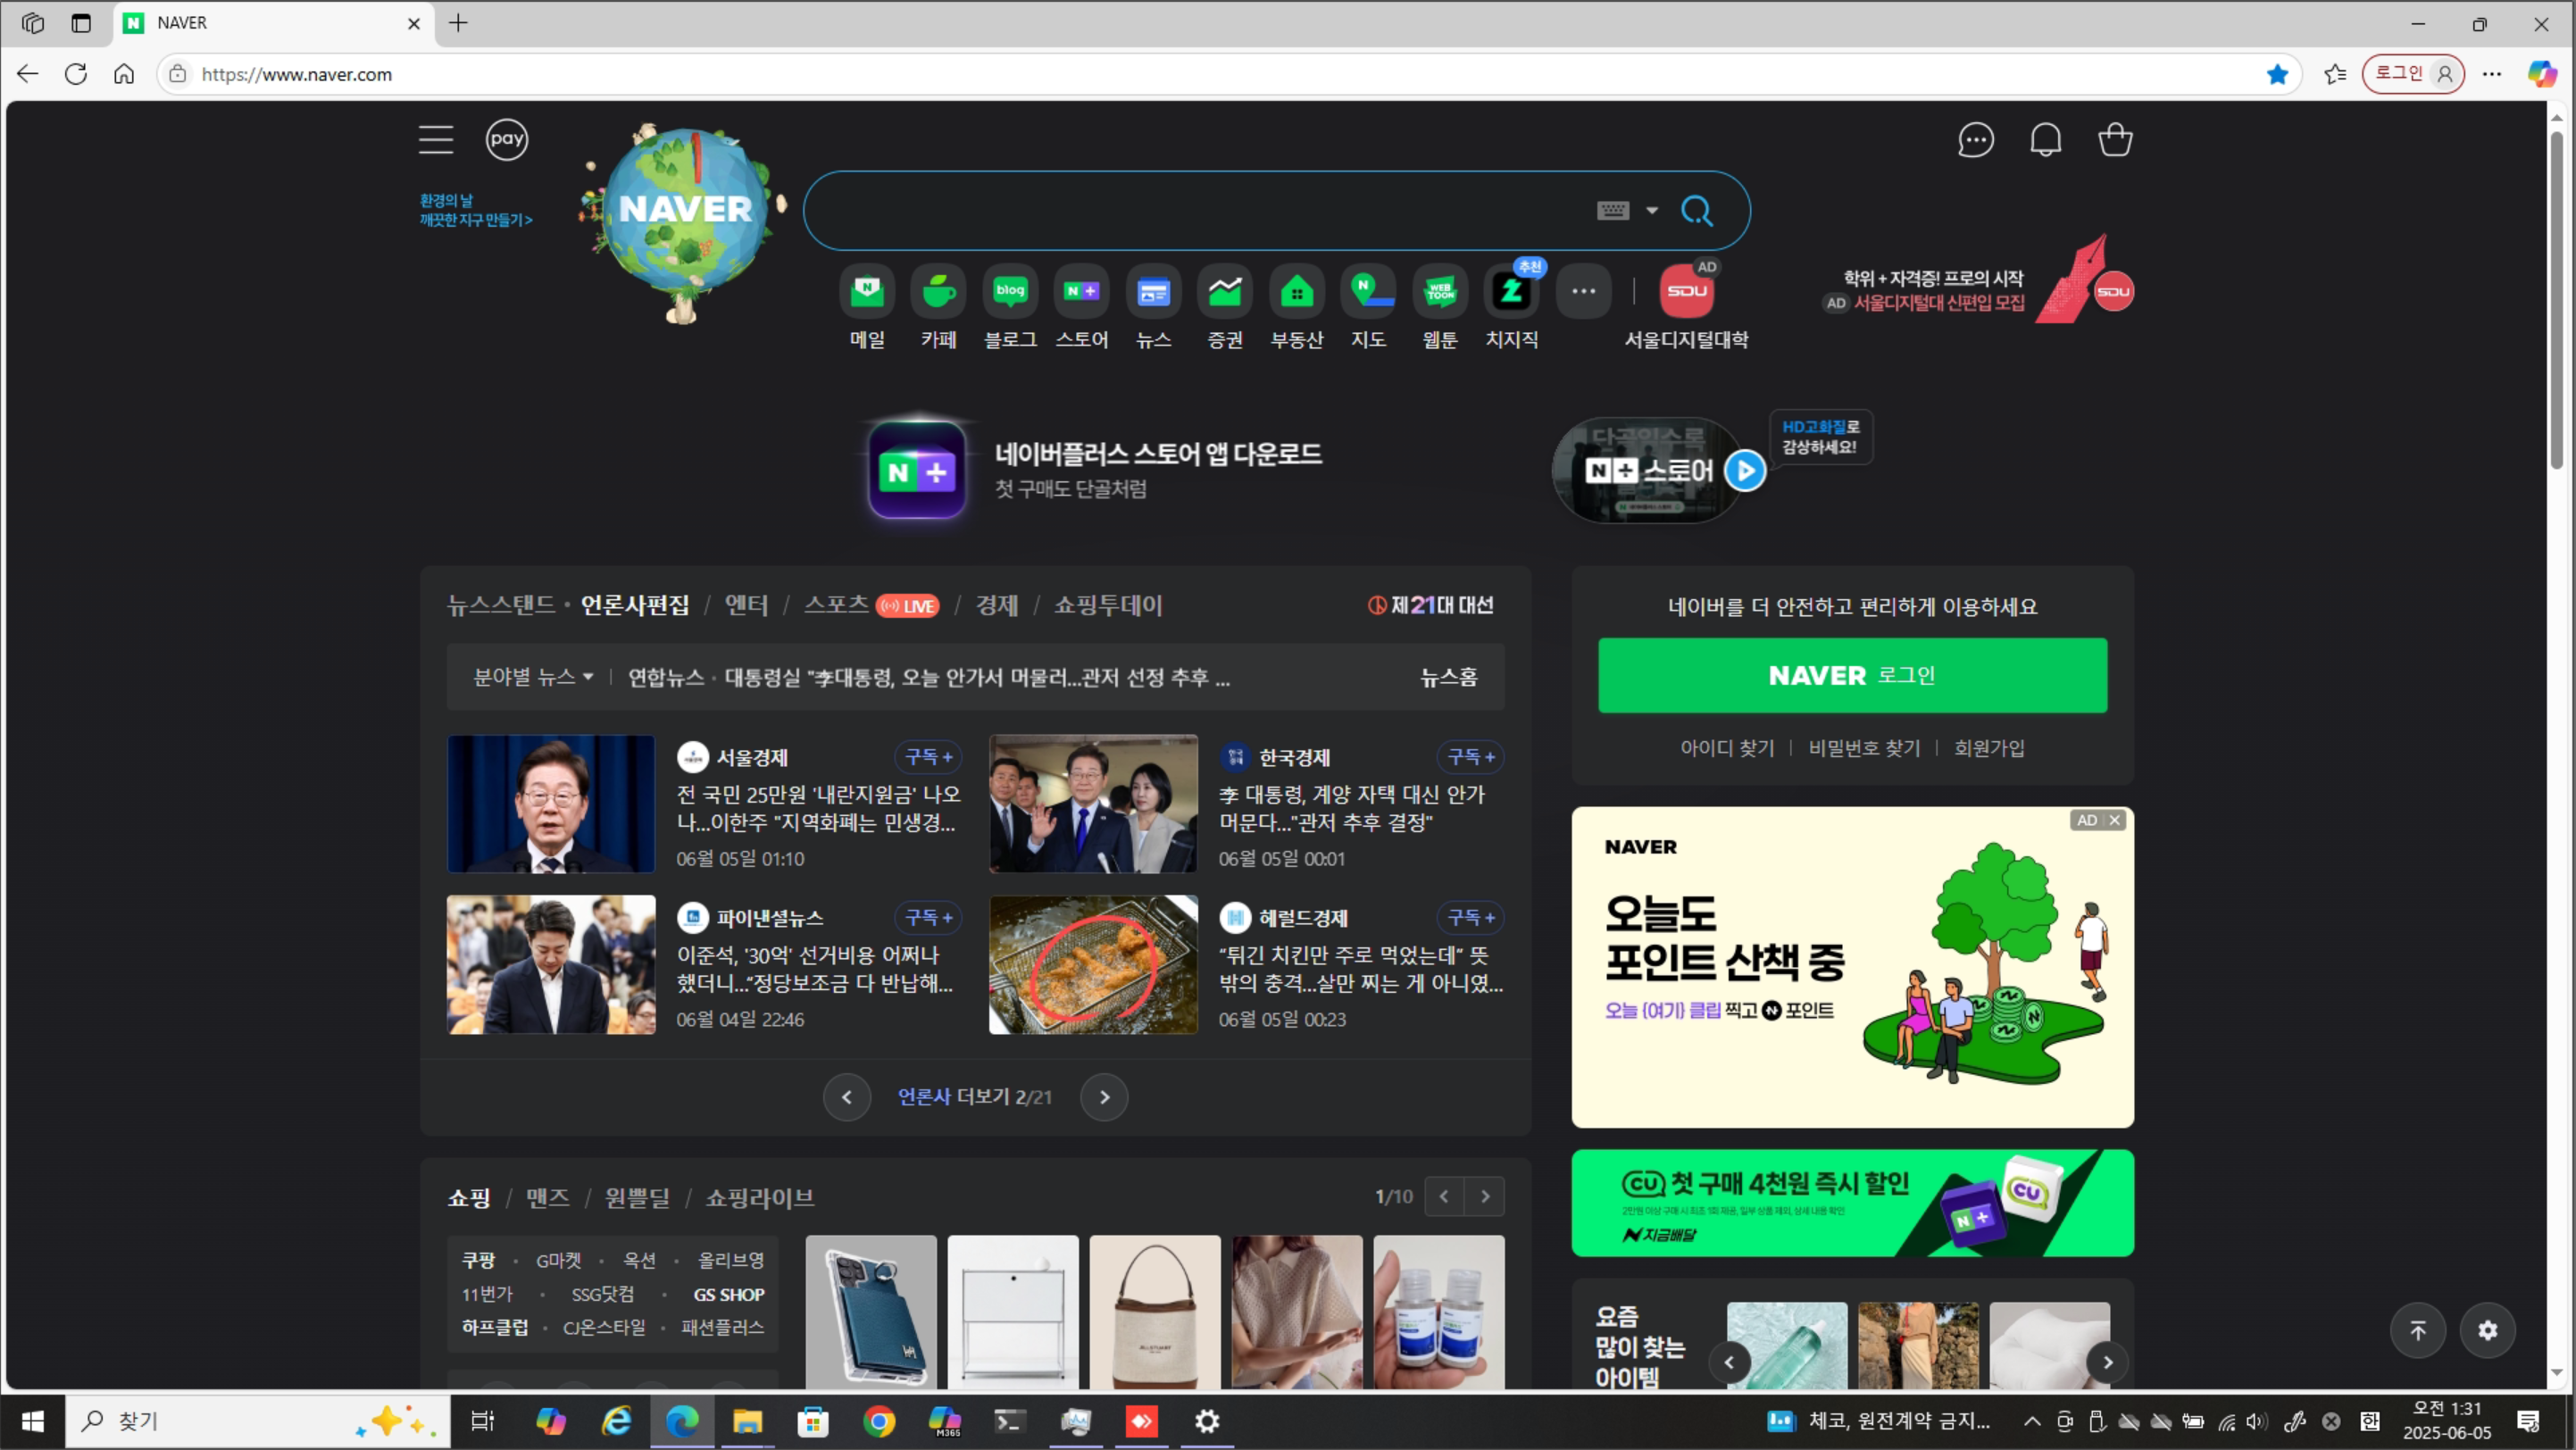Select the 쇼핑라이브 shopping tab

coord(759,1197)
